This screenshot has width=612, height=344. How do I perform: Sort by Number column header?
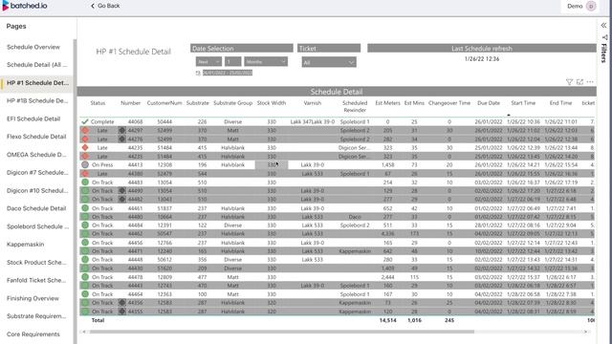click(x=130, y=103)
